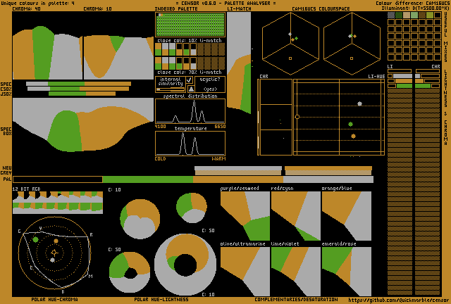Toggle the internal similarity checkbox
The height and width of the screenshot is (304, 451).
click(189, 80)
